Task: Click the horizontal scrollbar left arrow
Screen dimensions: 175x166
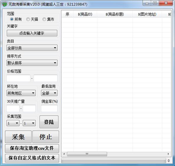Action: [64, 154]
